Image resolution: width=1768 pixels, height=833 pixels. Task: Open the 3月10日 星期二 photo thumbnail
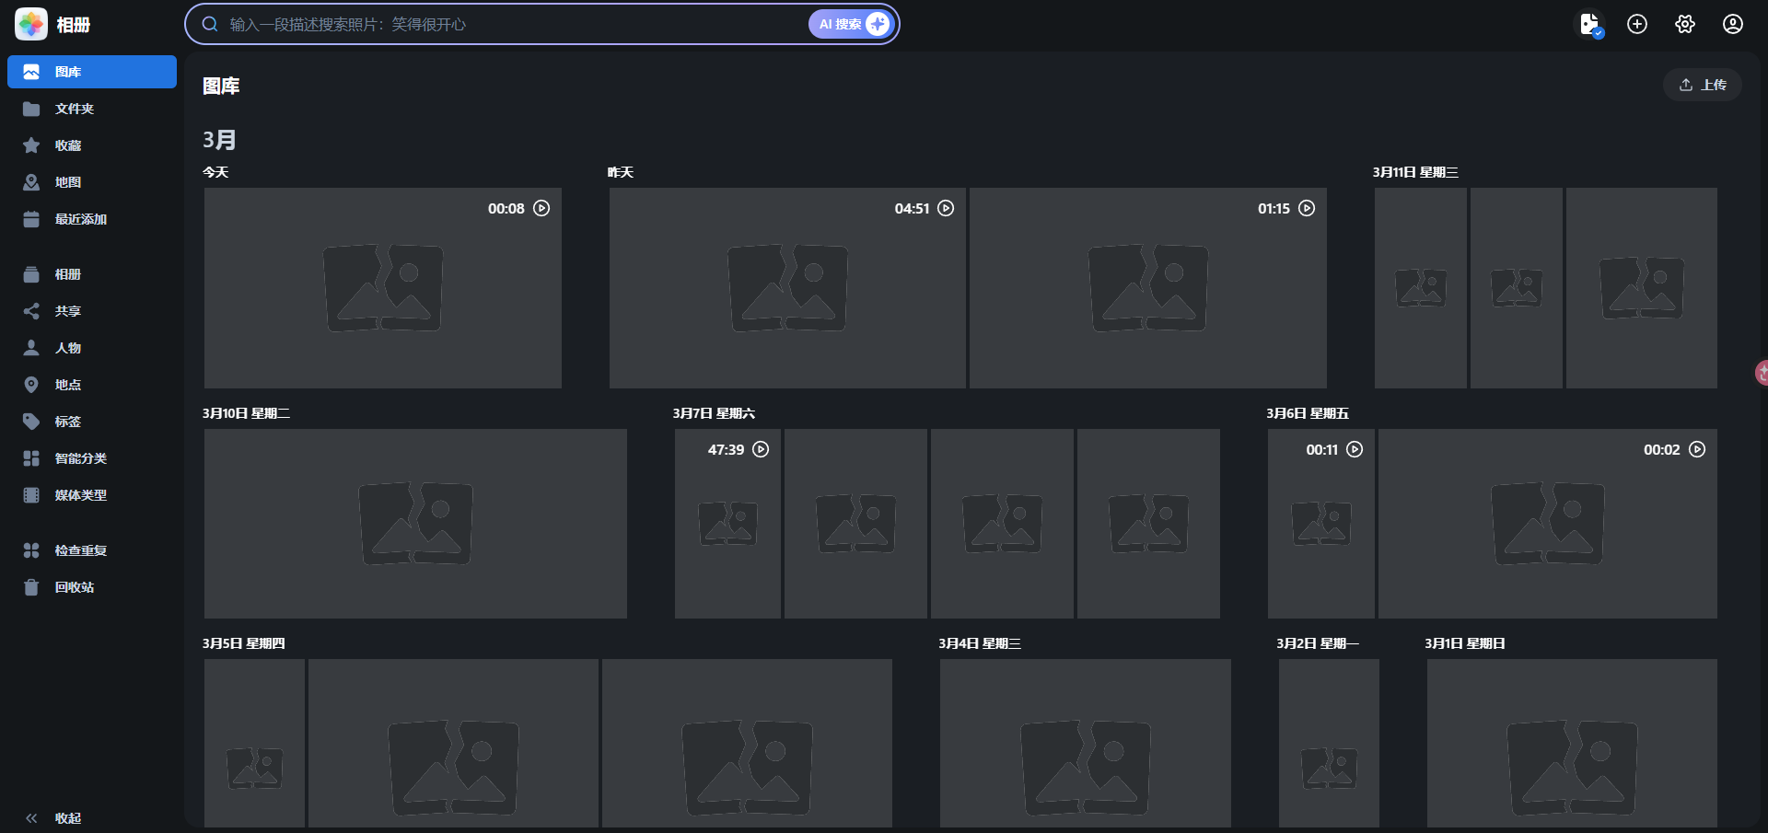click(x=415, y=524)
